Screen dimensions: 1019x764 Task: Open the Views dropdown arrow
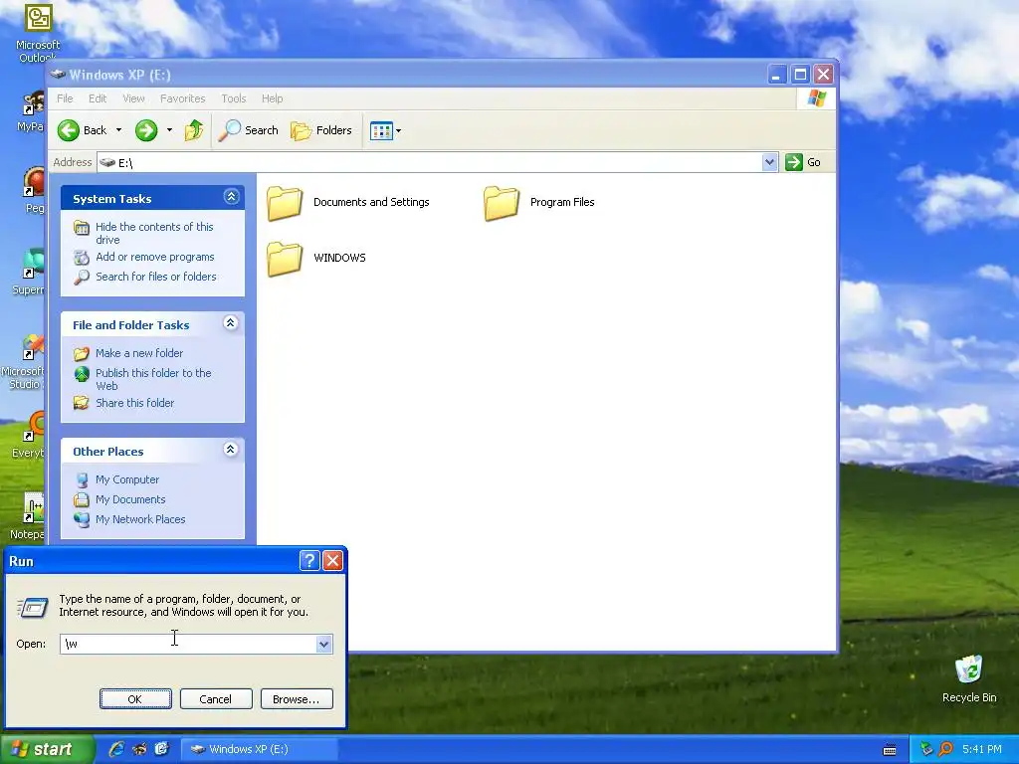pyautogui.click(x=398, y=130)
